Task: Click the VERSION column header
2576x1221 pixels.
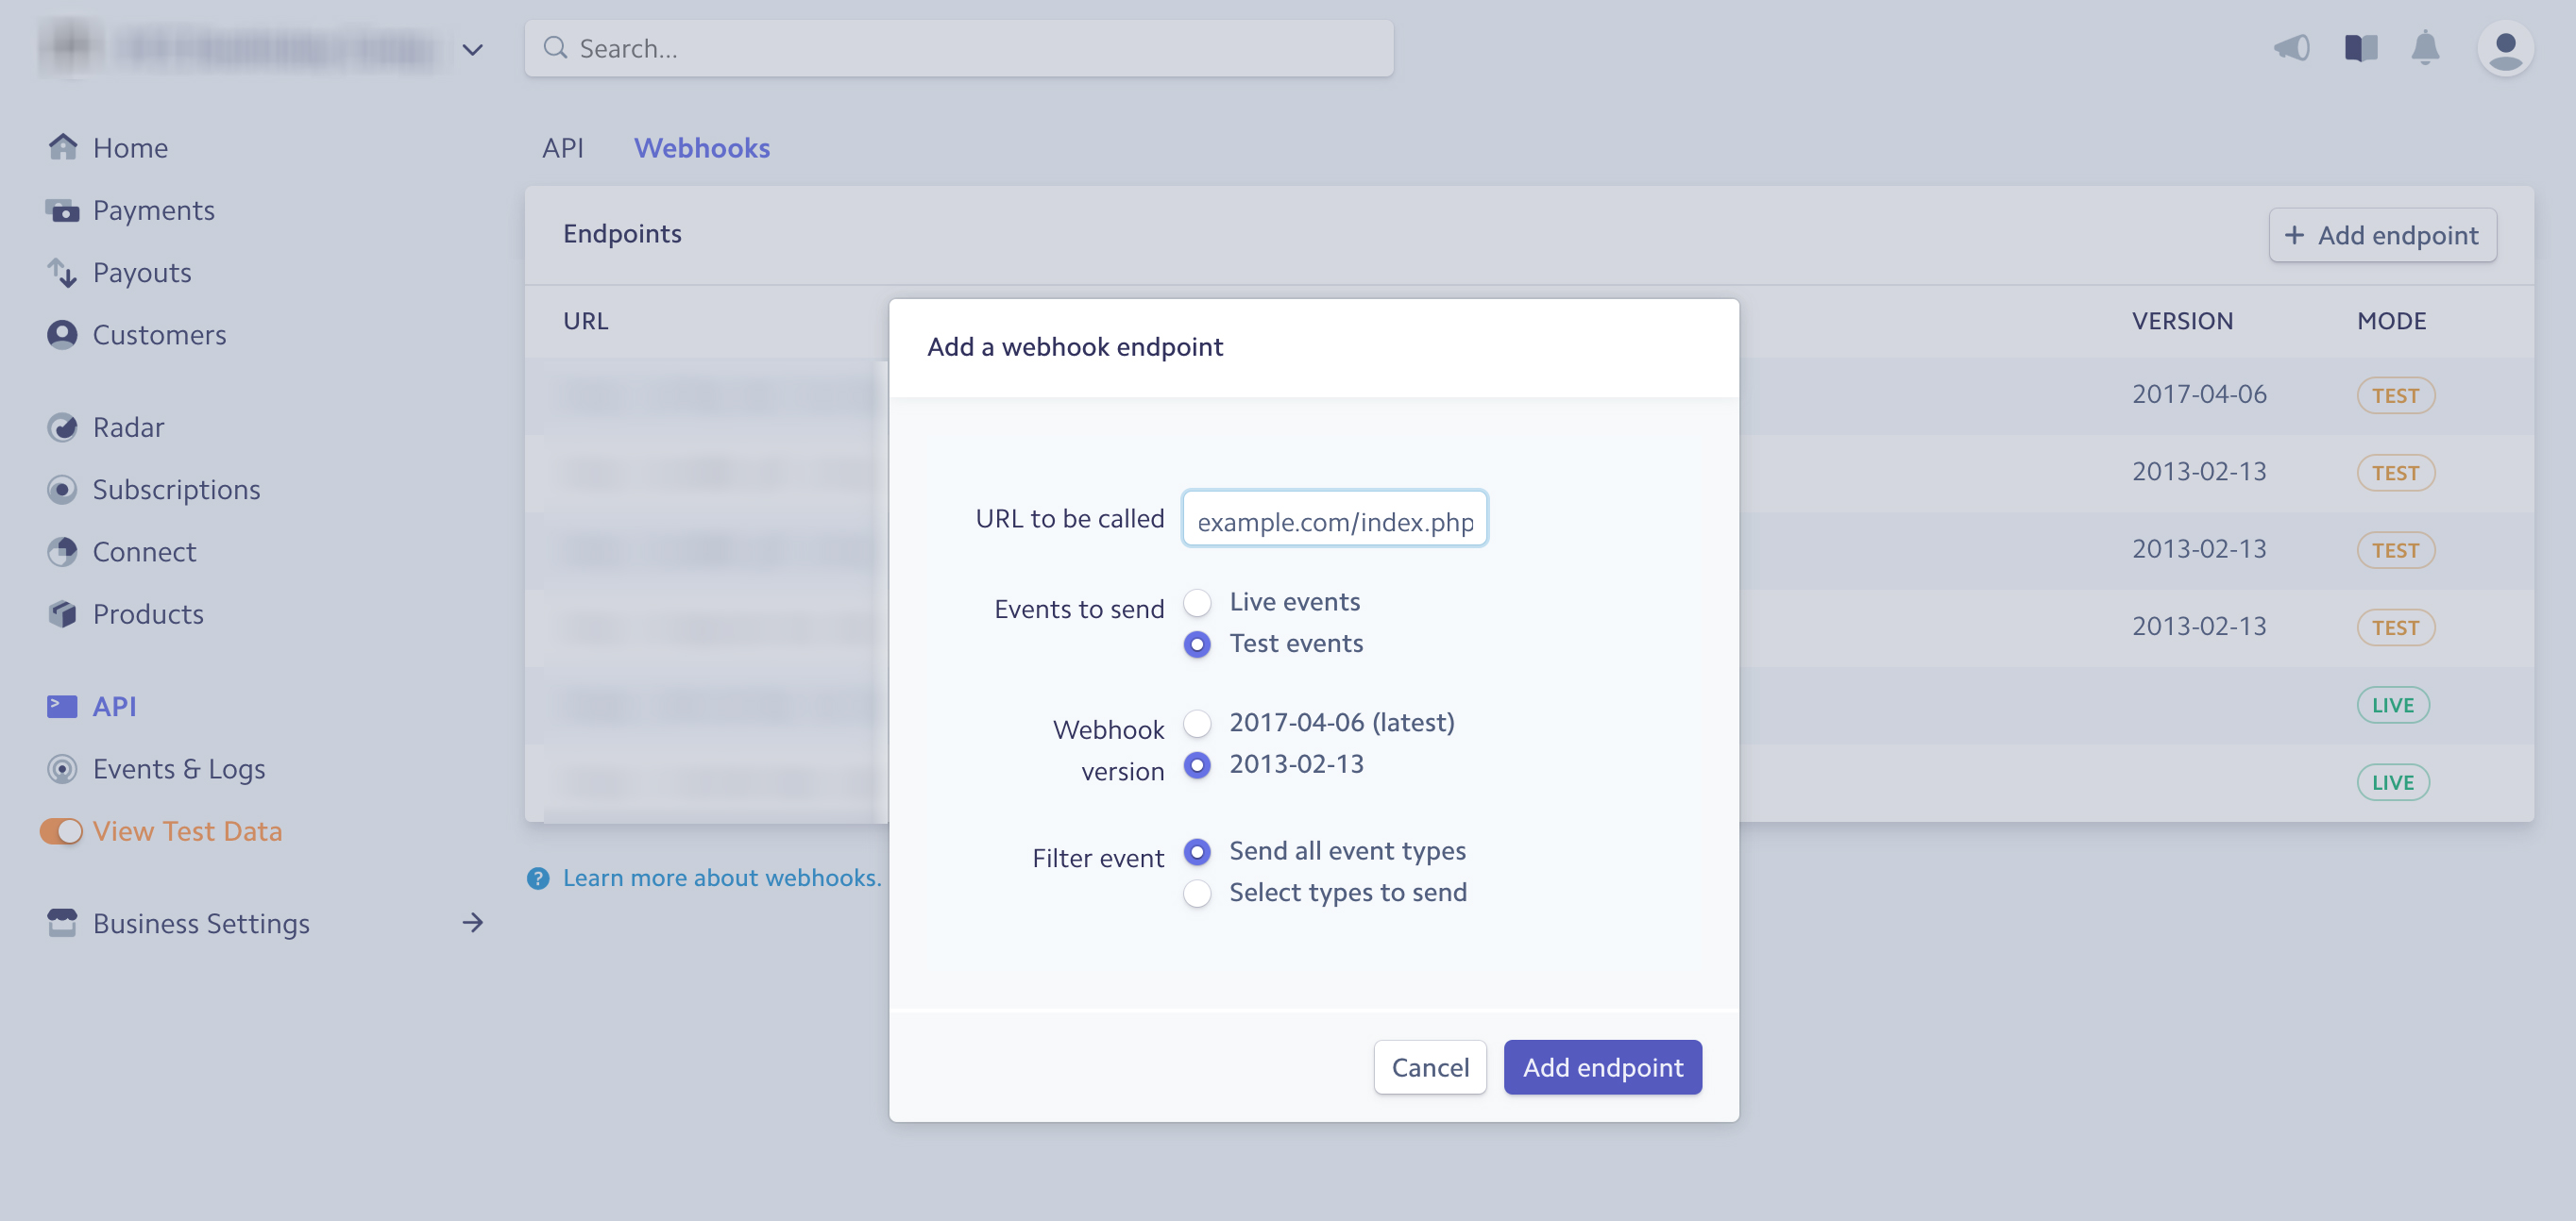Action: (x=2182, y=321)
